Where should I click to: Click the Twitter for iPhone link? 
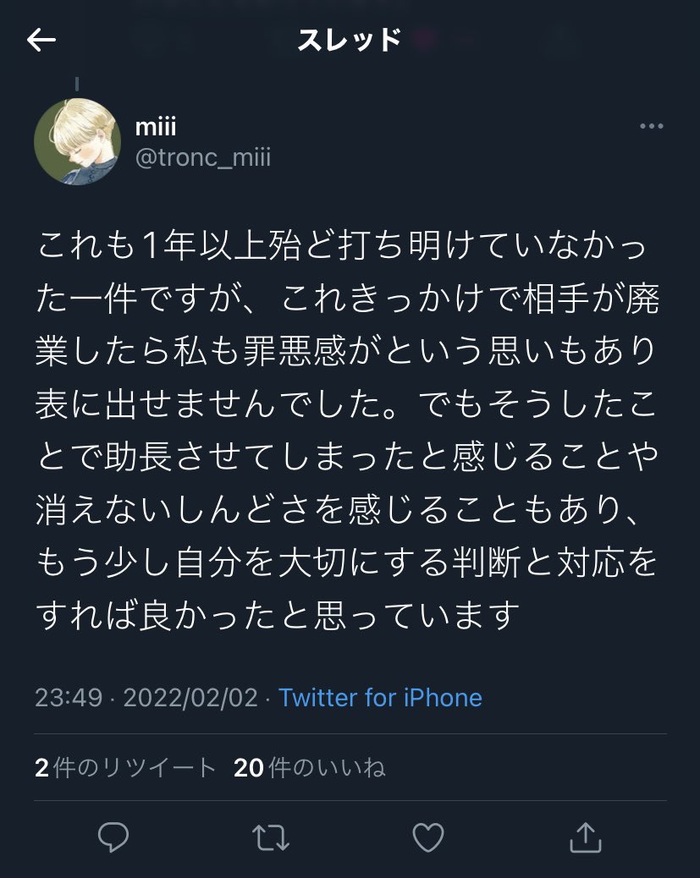point(380,698)
